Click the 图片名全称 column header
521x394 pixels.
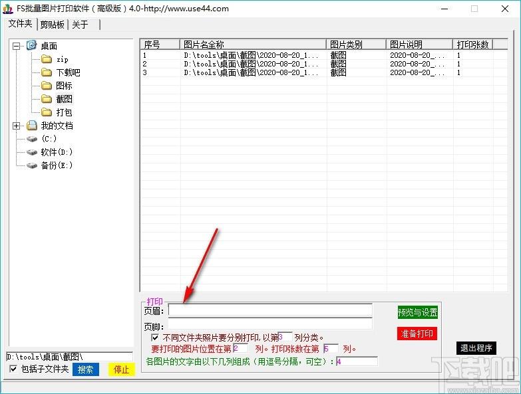[x=254, y=44]
